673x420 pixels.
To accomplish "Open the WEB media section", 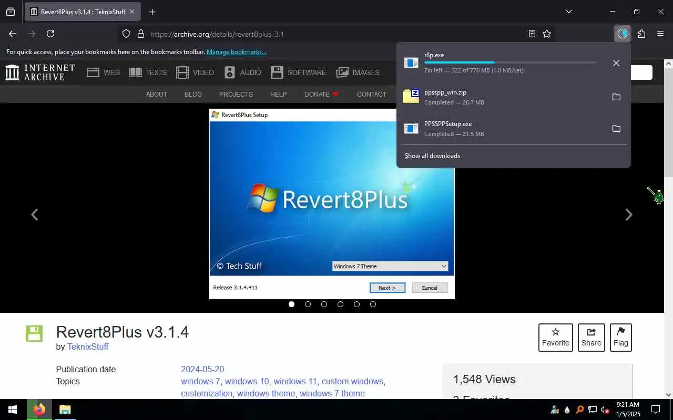I will [x=103, y=72].
